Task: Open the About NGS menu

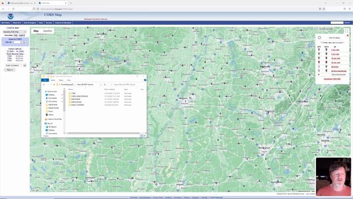Action: pos(17,23)
